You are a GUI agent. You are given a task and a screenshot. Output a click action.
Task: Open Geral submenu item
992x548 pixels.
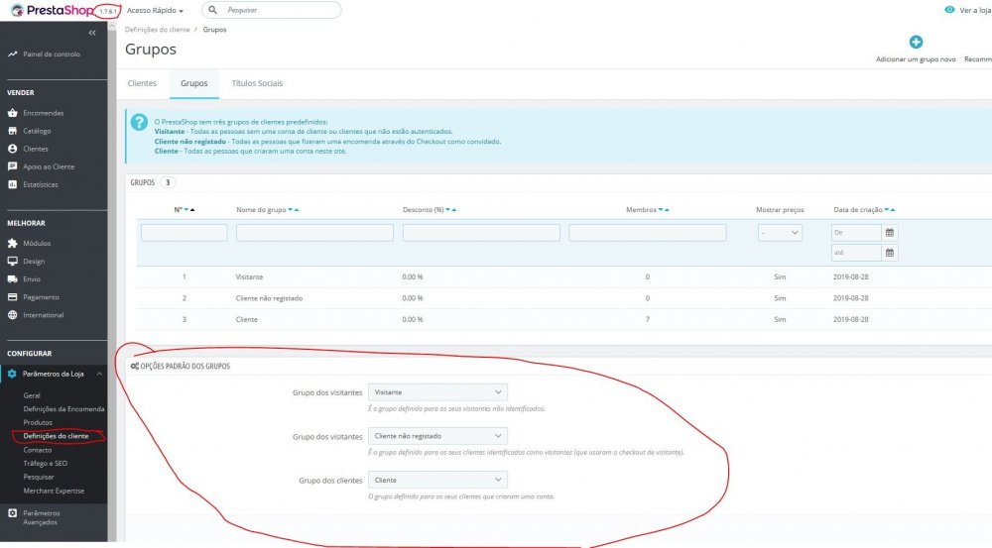(32, 395)
